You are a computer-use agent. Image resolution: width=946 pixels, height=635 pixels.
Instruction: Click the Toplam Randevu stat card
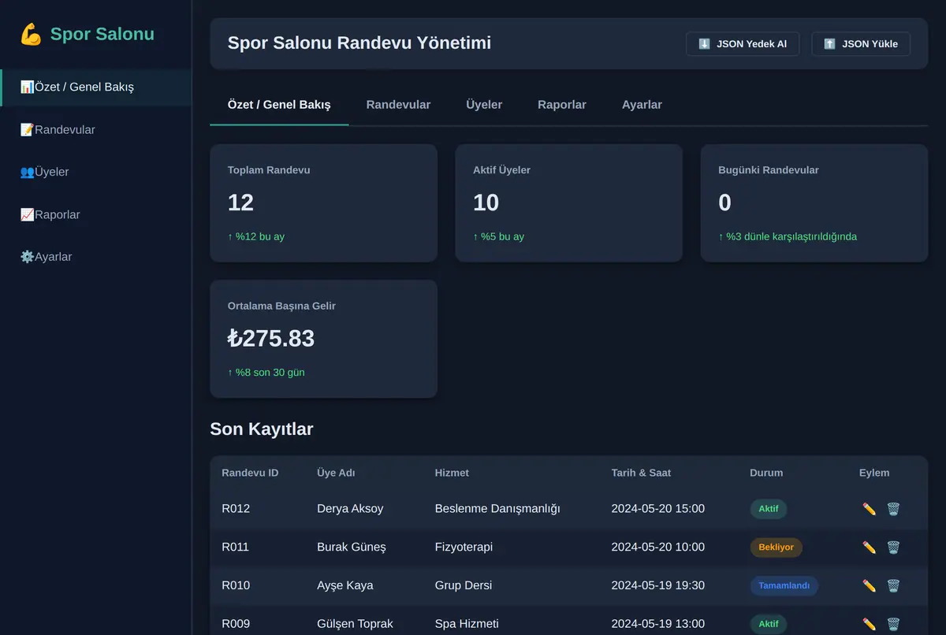tap(323, 202)
